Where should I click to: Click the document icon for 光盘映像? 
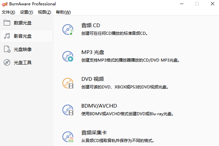7,49
